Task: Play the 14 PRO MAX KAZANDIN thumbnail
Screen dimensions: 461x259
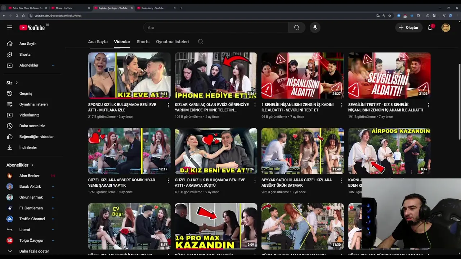Action: coord(216,226)
